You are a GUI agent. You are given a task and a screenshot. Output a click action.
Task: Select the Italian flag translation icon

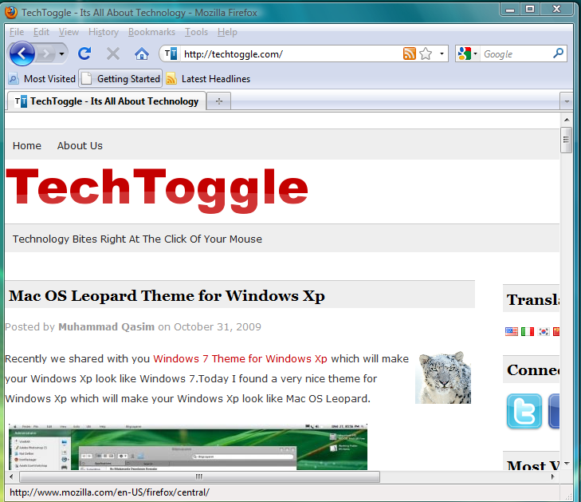[x=528, y=331]
